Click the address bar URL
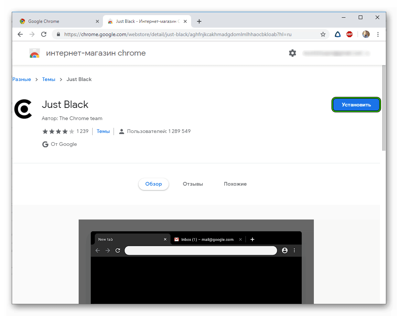Image resolution: width=398 pixels, height=316 pixels. point(178,34)
